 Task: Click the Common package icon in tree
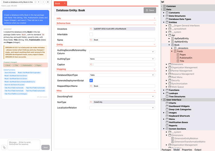point(165,6)
